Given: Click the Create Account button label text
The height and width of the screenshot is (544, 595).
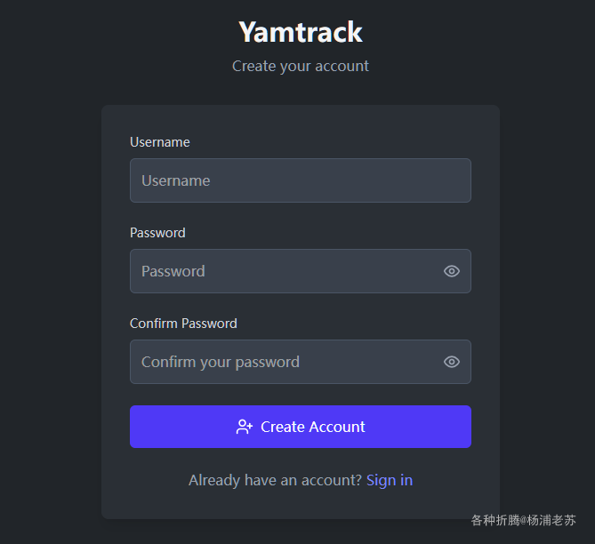Looking at the screenshot, I should coord(313,427).
